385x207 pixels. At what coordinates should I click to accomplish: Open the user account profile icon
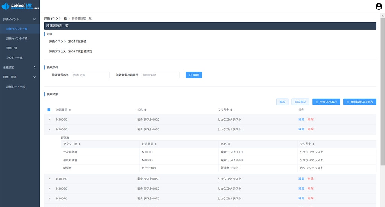379,6
